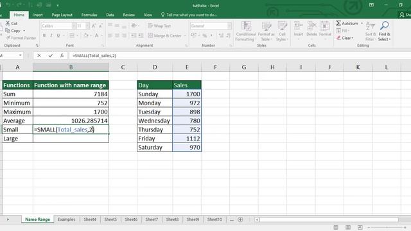Toggle align text right
Screen dimensions: 411x231
(x=124, y=35)
